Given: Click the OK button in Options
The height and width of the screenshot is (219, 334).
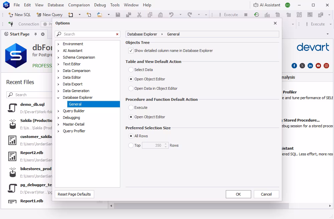Looking at the screenshot, I should coord(238,194).
